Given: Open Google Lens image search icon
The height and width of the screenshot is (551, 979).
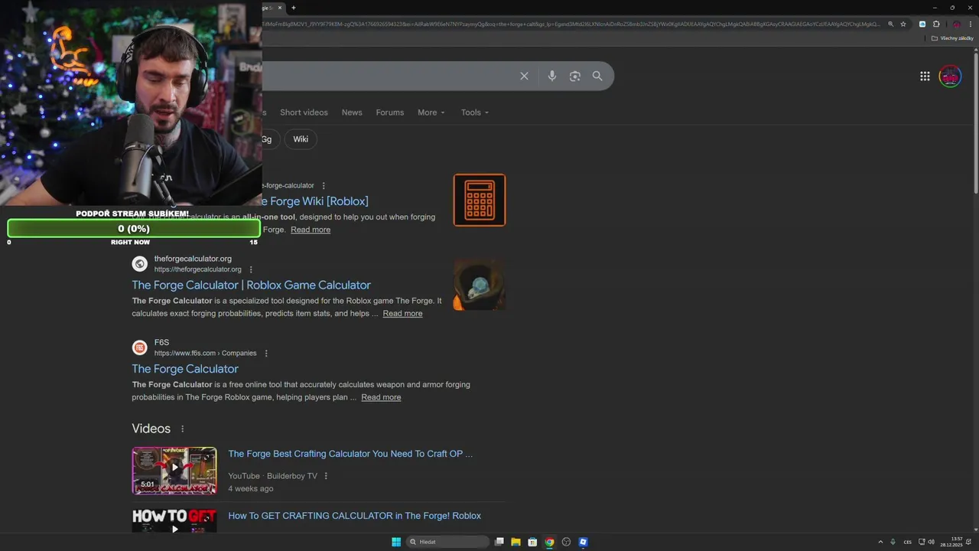Looking at the screenshot, I should [x=574, y=76].
